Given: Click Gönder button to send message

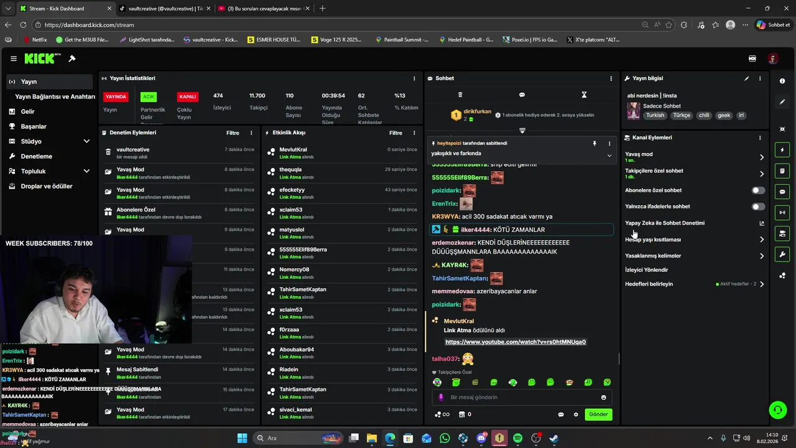Looking at the screenshot, I should (598, 414).
